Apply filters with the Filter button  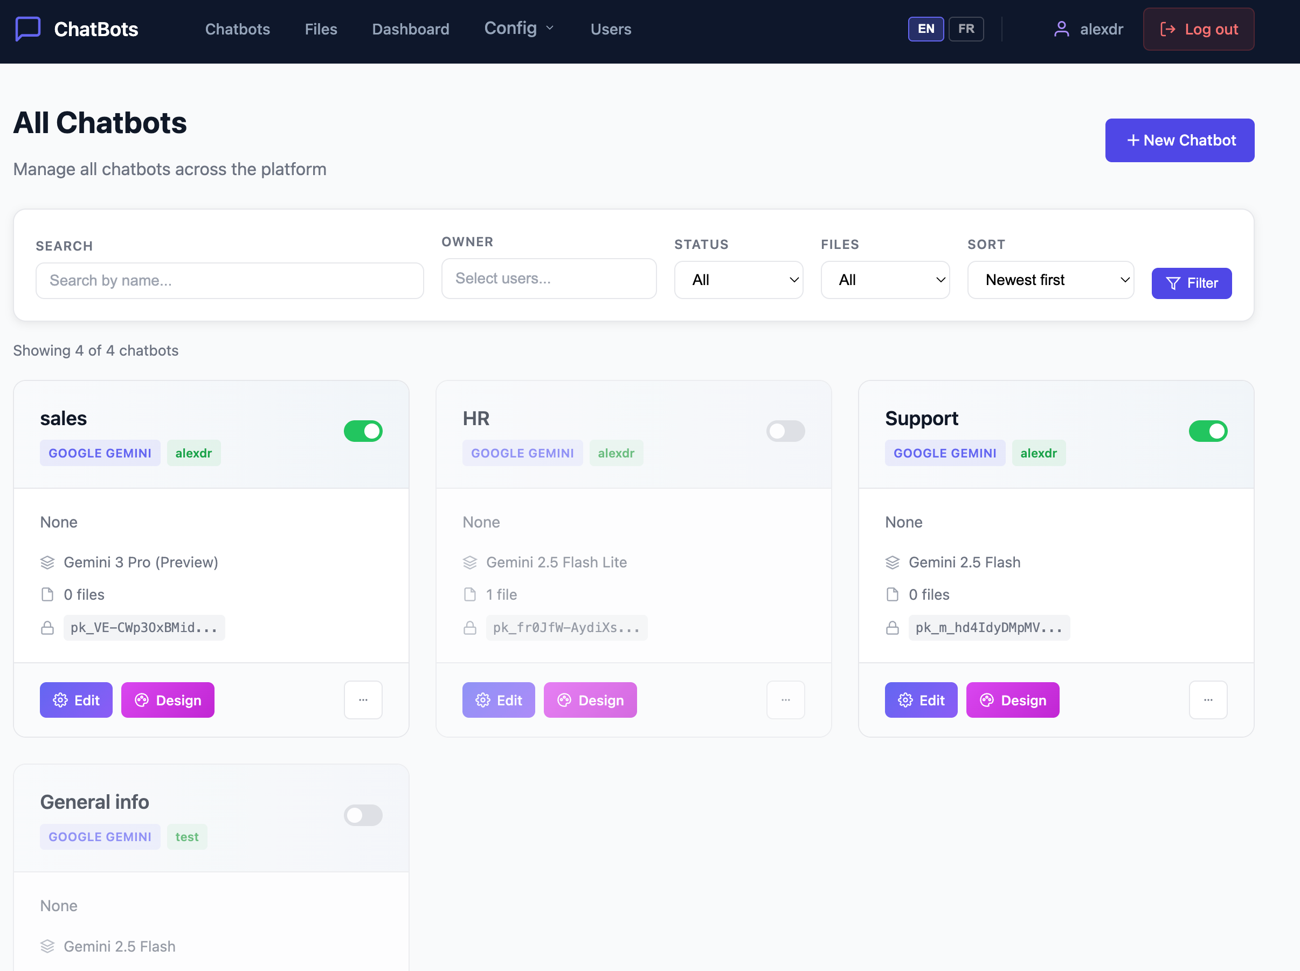[1191, 283]
